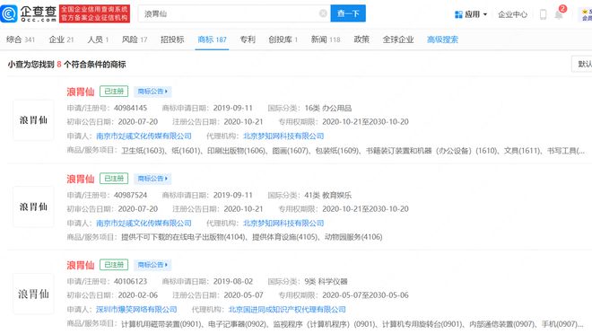
Task: Switch to the 新闻 118 tab
Action: click(326, 40)
